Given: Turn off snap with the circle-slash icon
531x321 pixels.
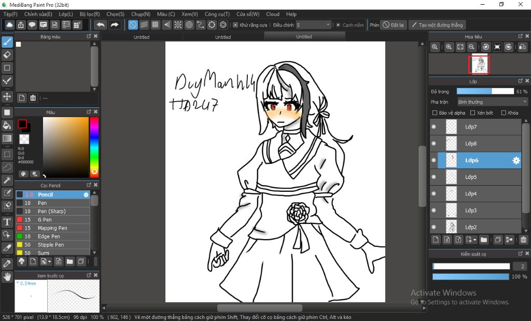Looking at the screenshot, I should 133,25.
